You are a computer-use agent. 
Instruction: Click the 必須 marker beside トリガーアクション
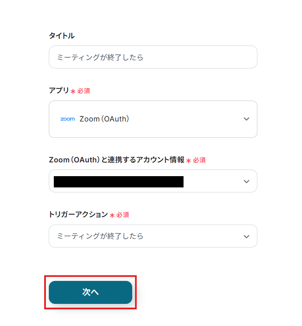123,215
